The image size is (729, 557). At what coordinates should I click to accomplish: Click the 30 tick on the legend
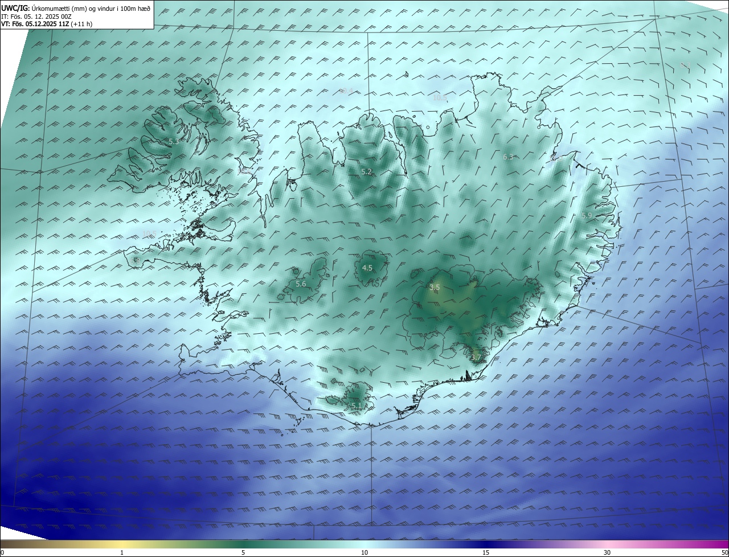[x=607, y=552]
